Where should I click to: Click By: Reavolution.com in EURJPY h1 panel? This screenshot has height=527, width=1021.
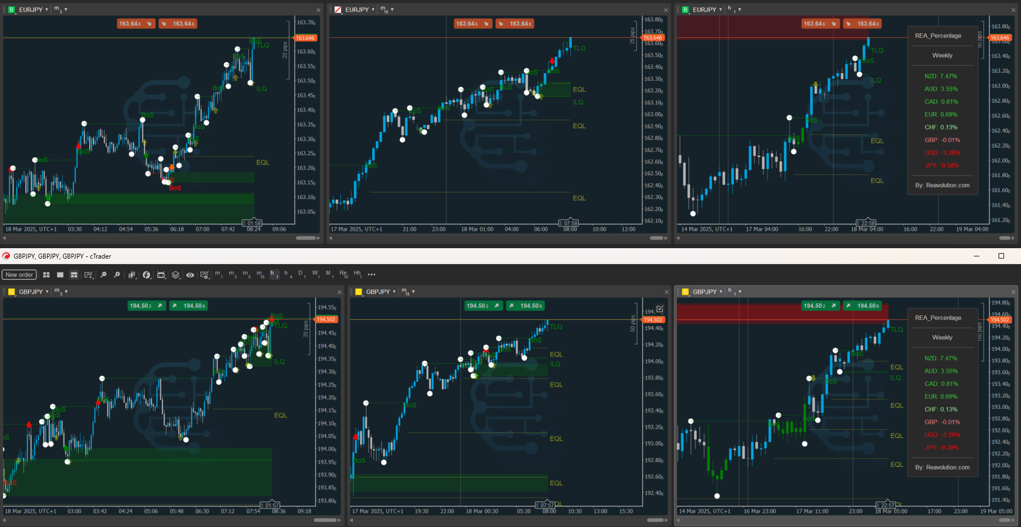click(942, 185)
